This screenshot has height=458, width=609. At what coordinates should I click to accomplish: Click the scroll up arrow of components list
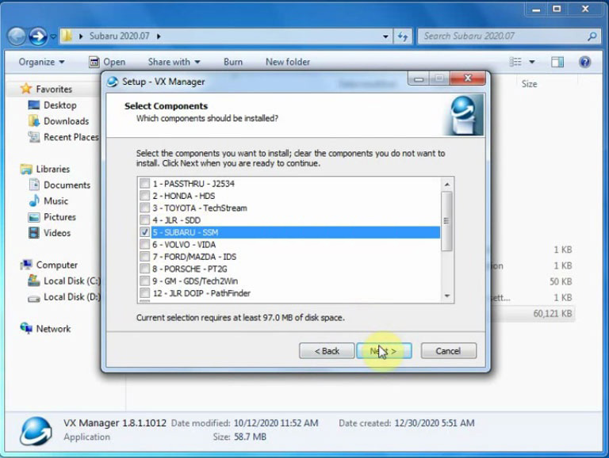pyautogui.click(x=447, y=185)
